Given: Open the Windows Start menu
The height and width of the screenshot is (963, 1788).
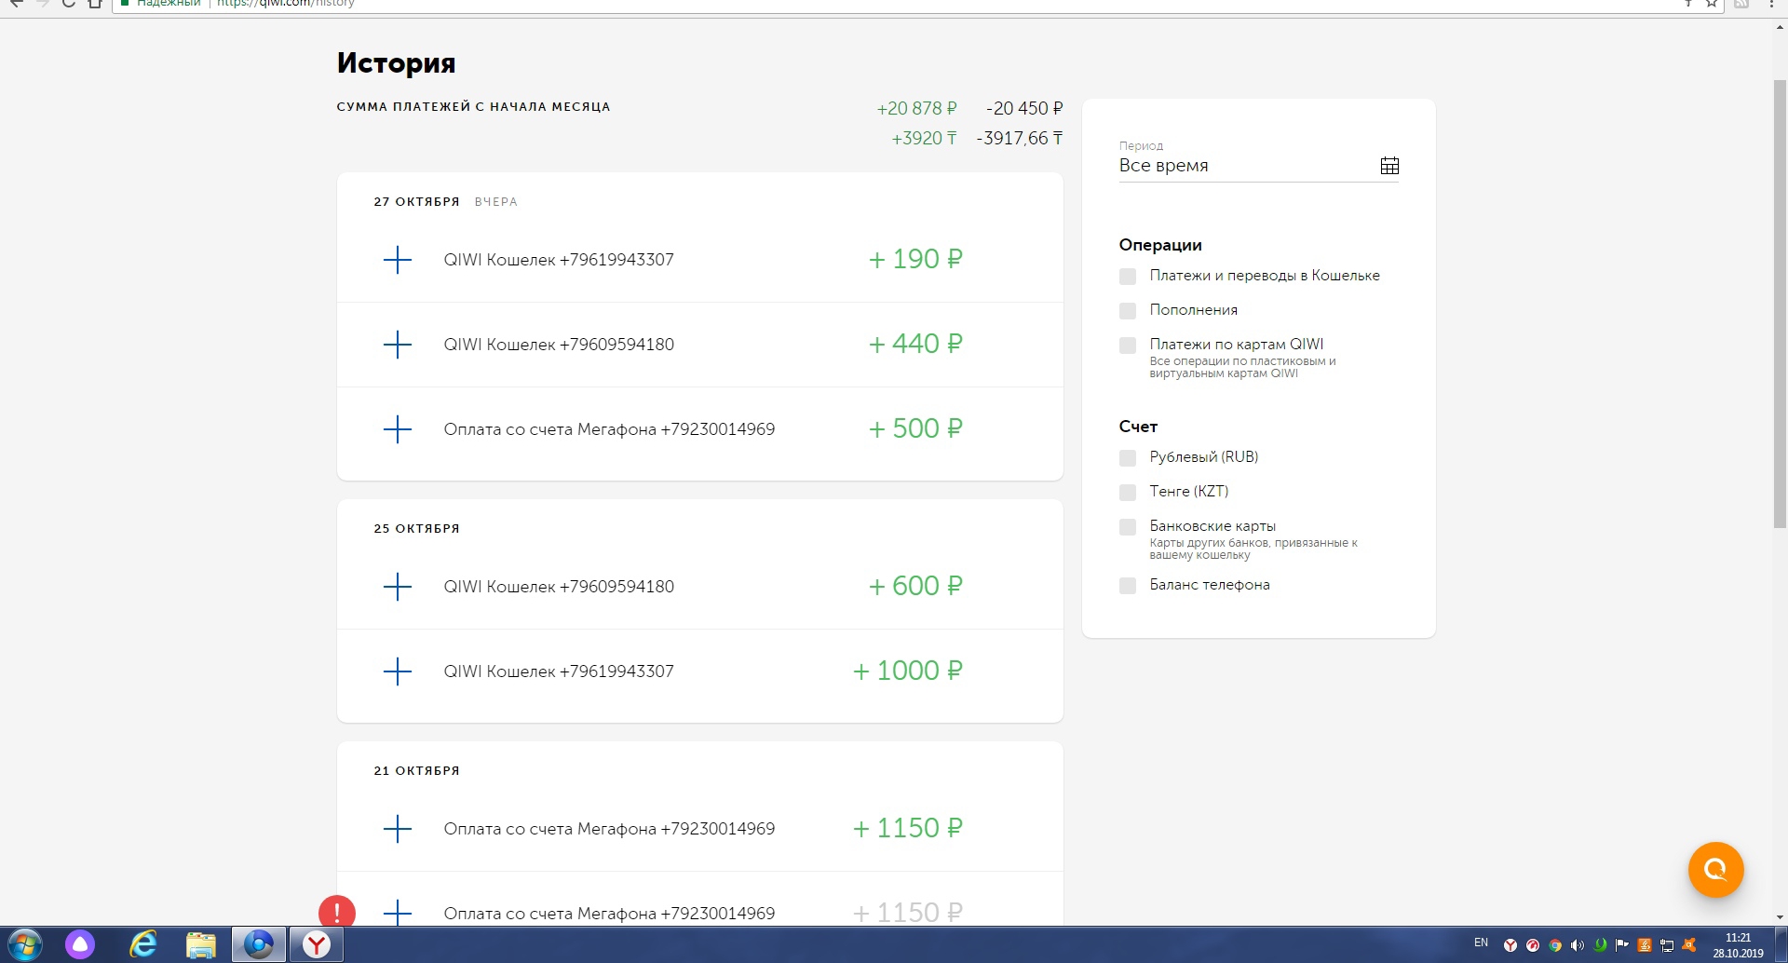Looking at the screenshot, I should click(25, 944).
